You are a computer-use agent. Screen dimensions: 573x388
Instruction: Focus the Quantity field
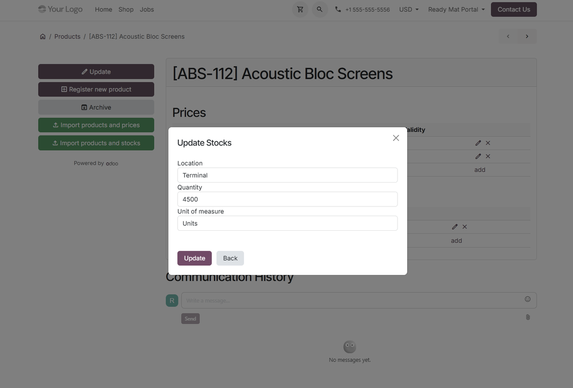[287, 199]
